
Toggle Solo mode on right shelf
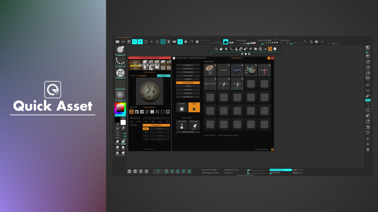(x=368, y=150)
